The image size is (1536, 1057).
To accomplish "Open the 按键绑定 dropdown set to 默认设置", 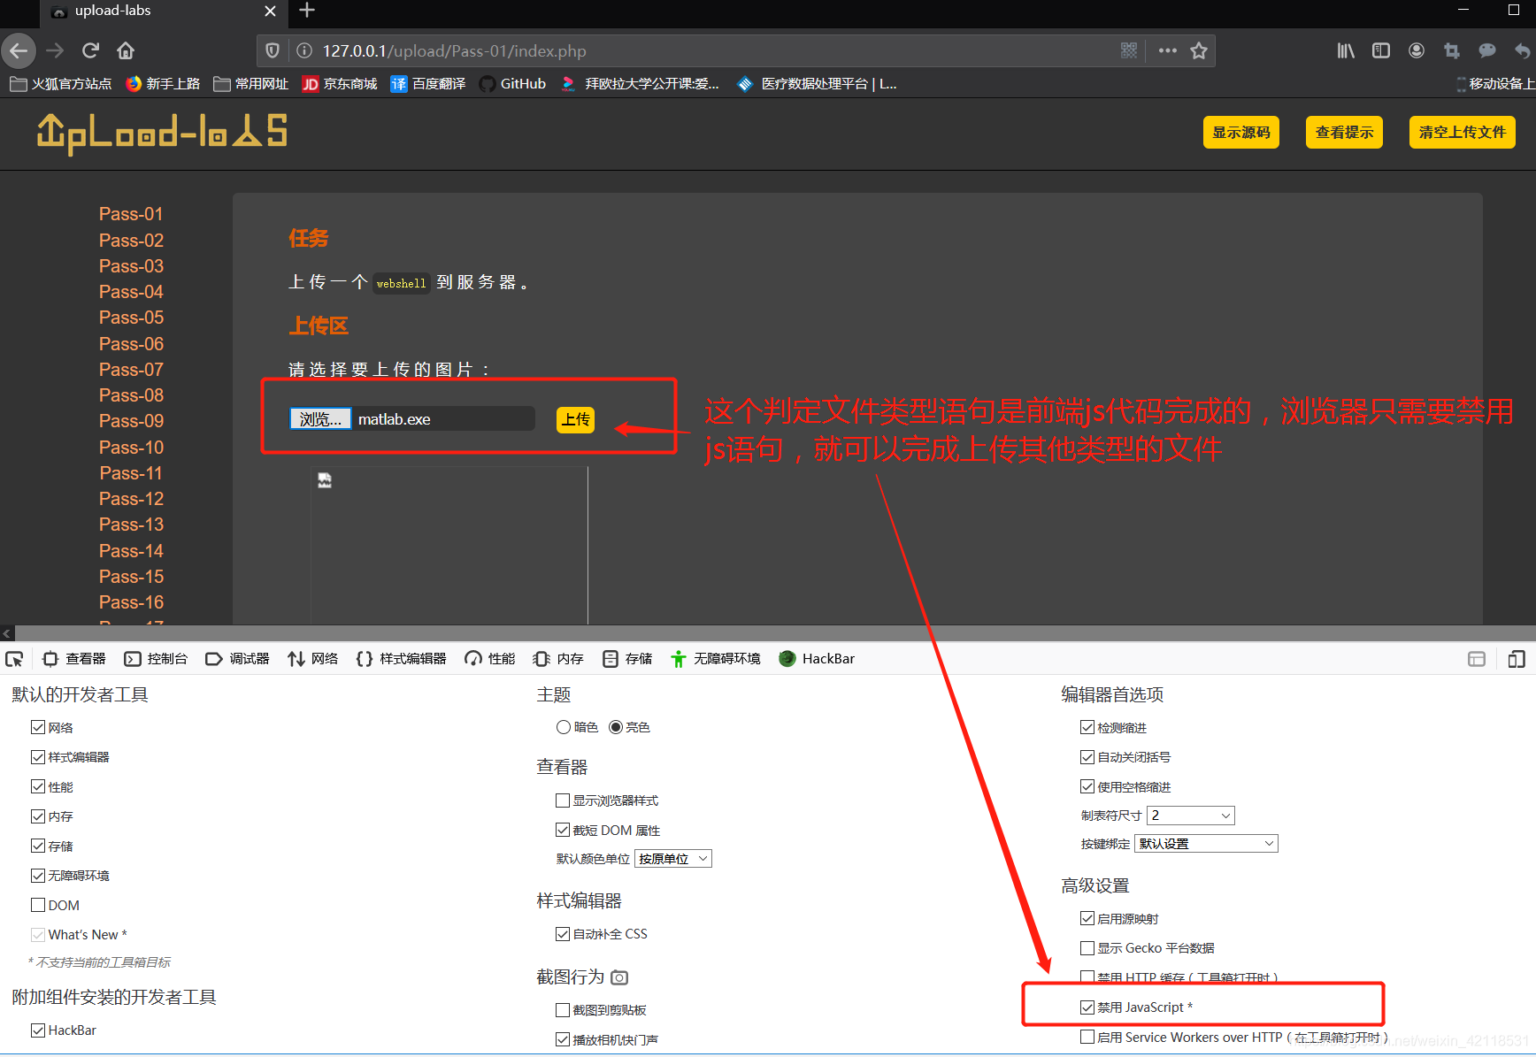I will tap(1205, 843).
